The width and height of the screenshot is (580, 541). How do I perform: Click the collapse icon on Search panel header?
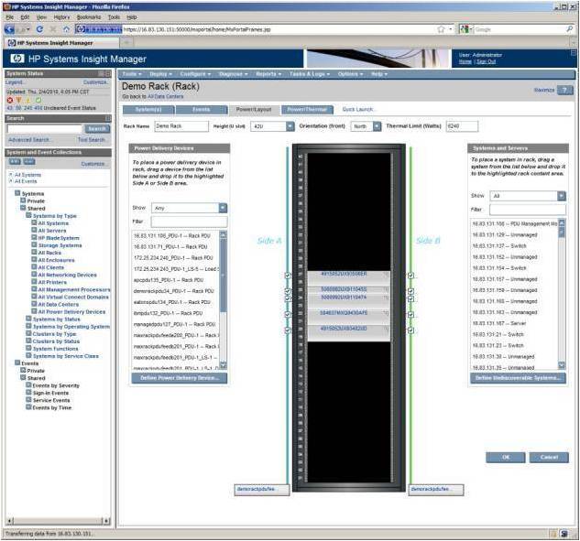click(x=108, y=118)
